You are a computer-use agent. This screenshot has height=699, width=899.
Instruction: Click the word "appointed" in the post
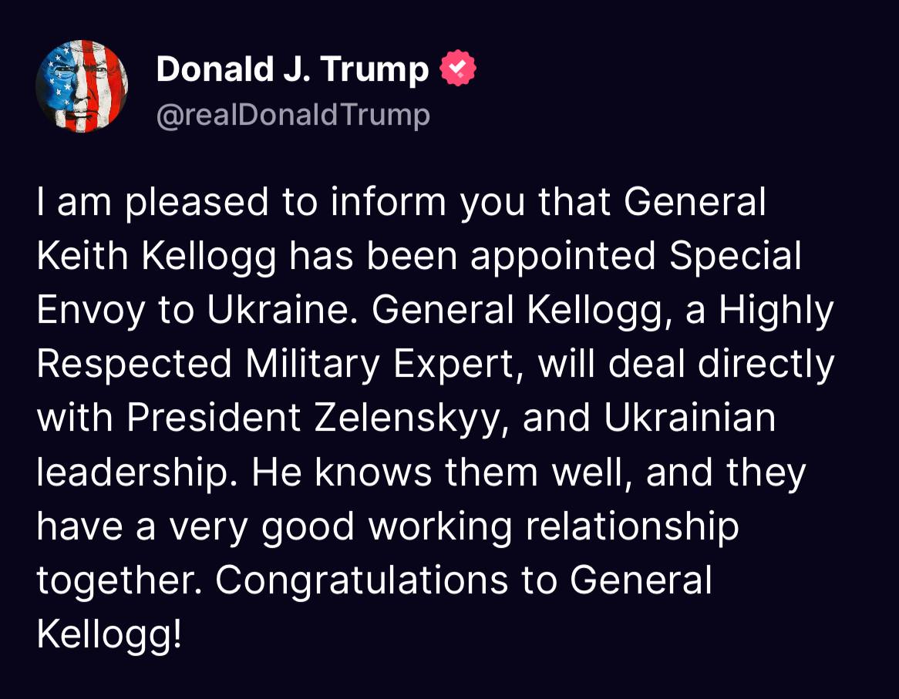563,257
